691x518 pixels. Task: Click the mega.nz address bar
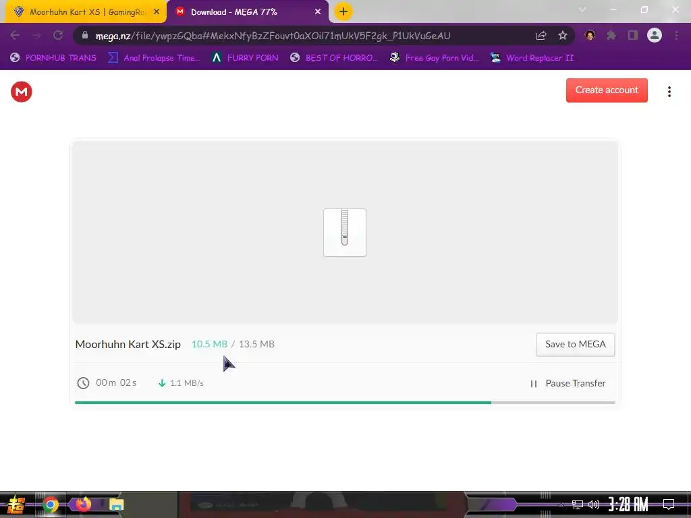point(324,36)
